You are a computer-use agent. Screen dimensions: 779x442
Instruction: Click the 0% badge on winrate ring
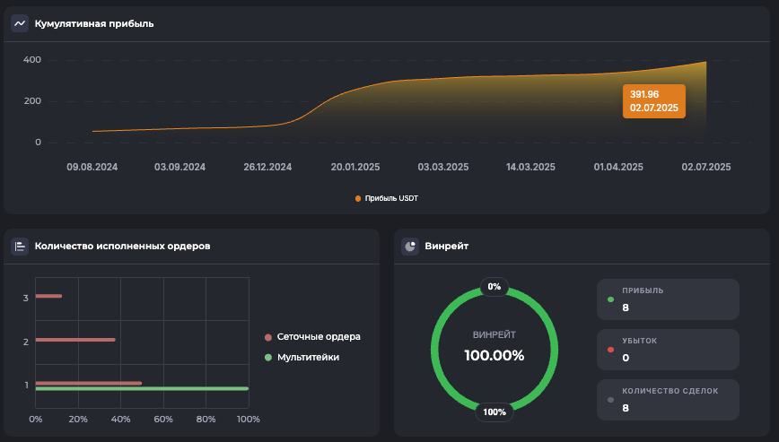click(494, 287)
